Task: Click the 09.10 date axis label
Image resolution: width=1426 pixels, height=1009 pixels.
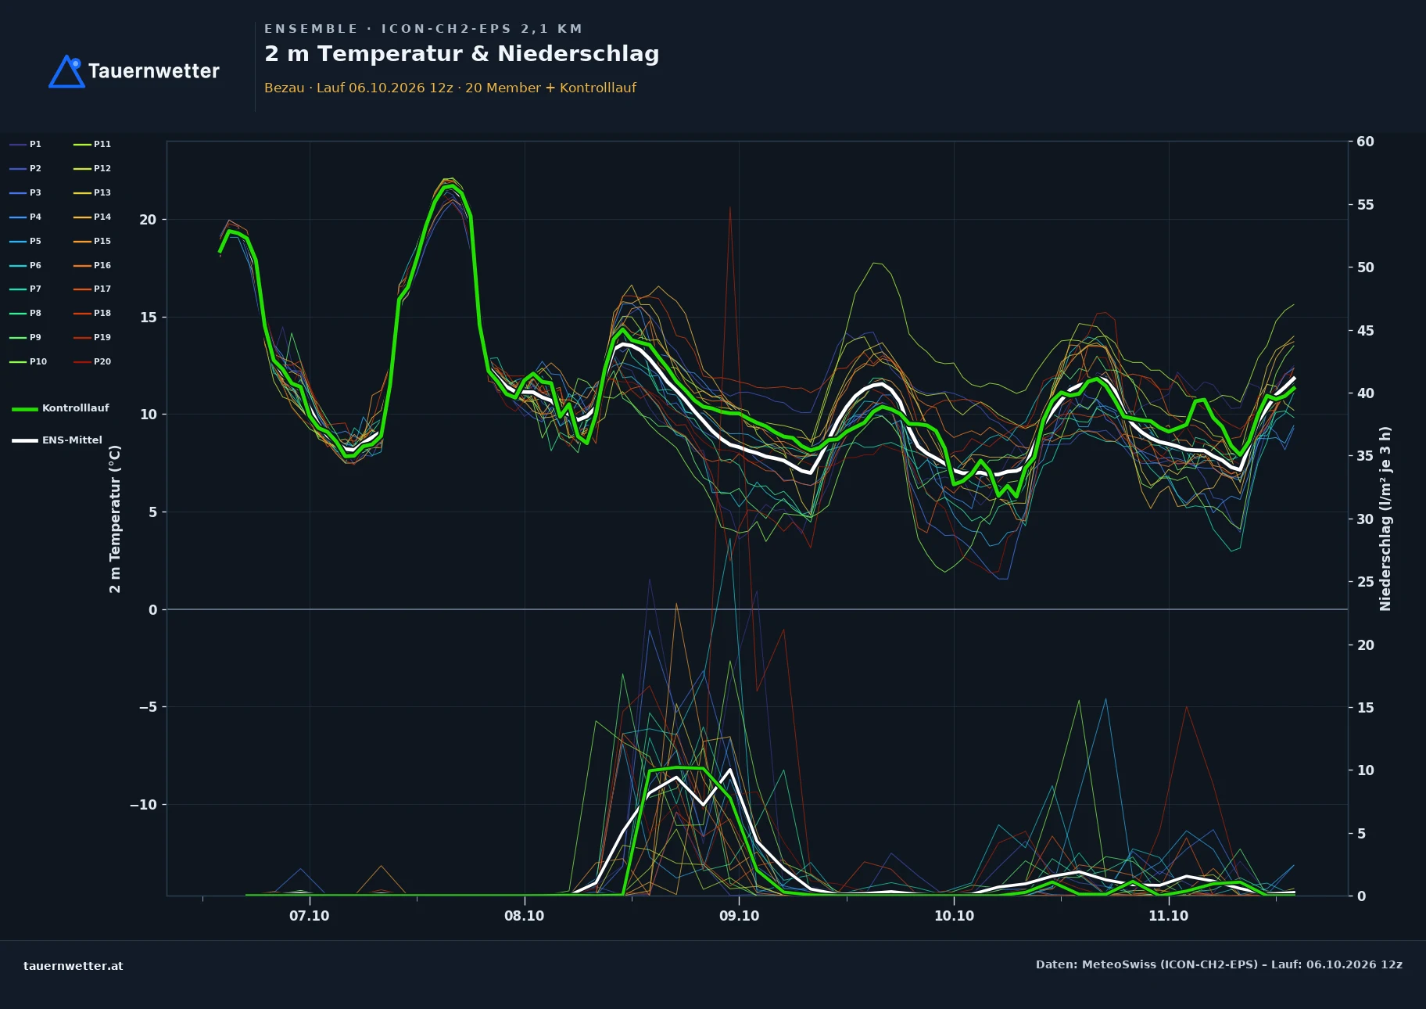Action: pyautogui.click(x=739, y=916)
